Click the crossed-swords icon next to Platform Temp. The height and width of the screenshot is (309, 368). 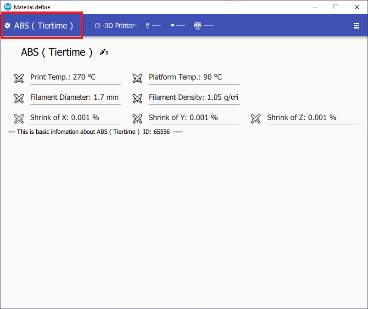pos(137,78)
